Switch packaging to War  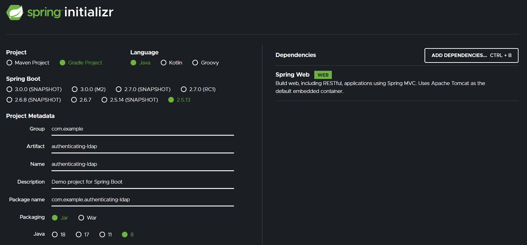point(81,217)
